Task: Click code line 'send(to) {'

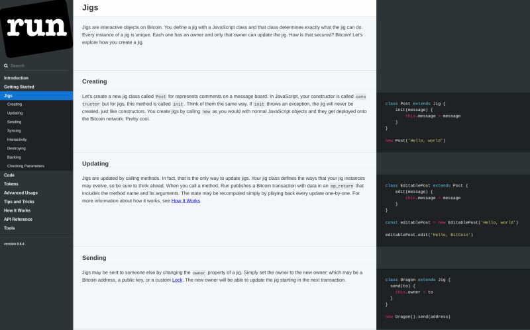Action: (x=403, y=286)
